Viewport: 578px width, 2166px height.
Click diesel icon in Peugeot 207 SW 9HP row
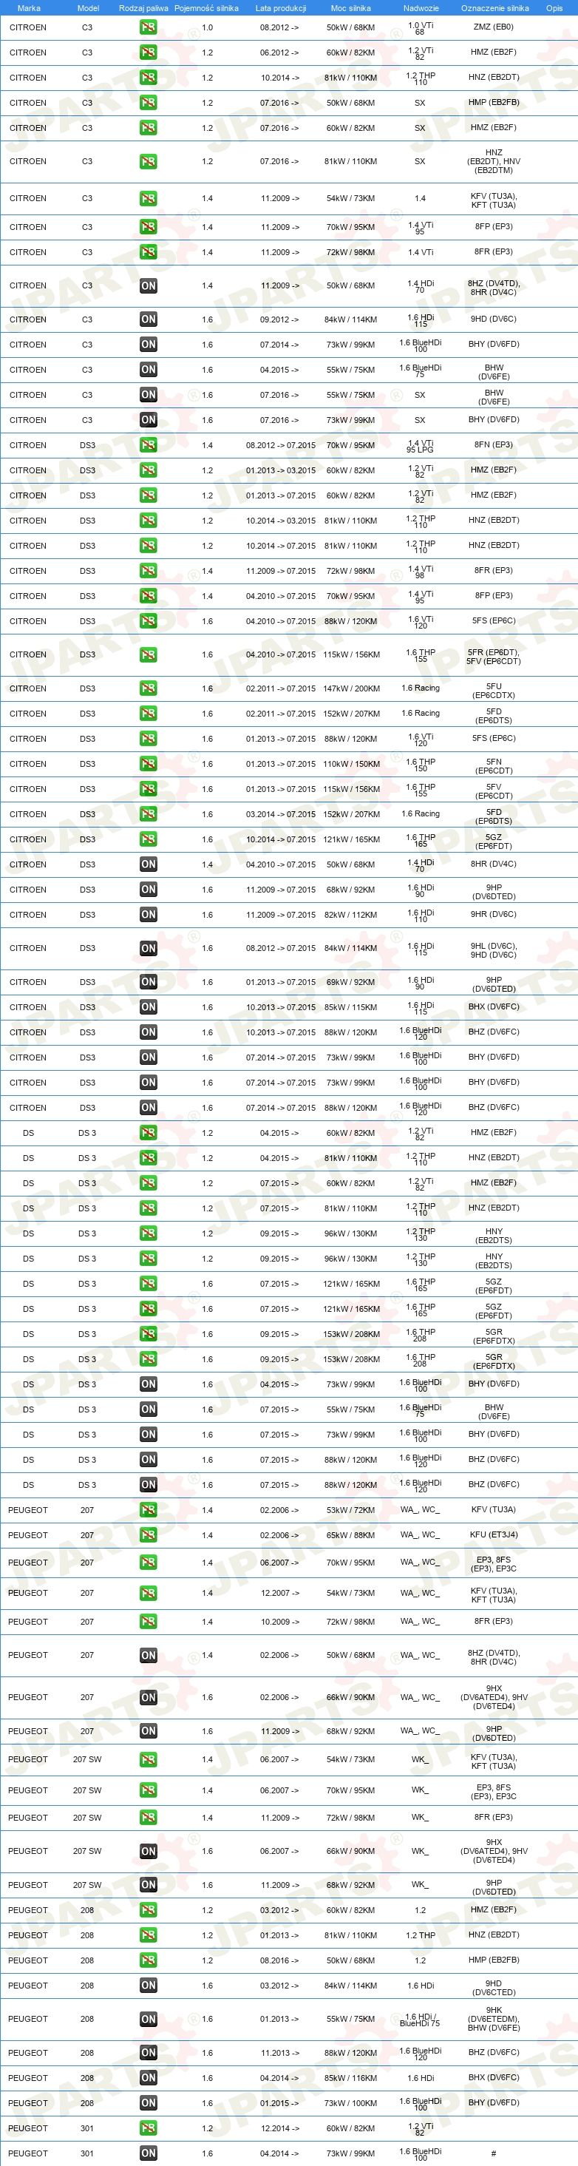click(148, 1885)
